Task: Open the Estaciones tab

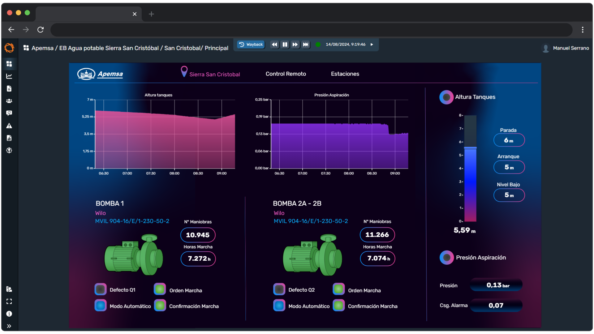Action: (x=345, y=74)
